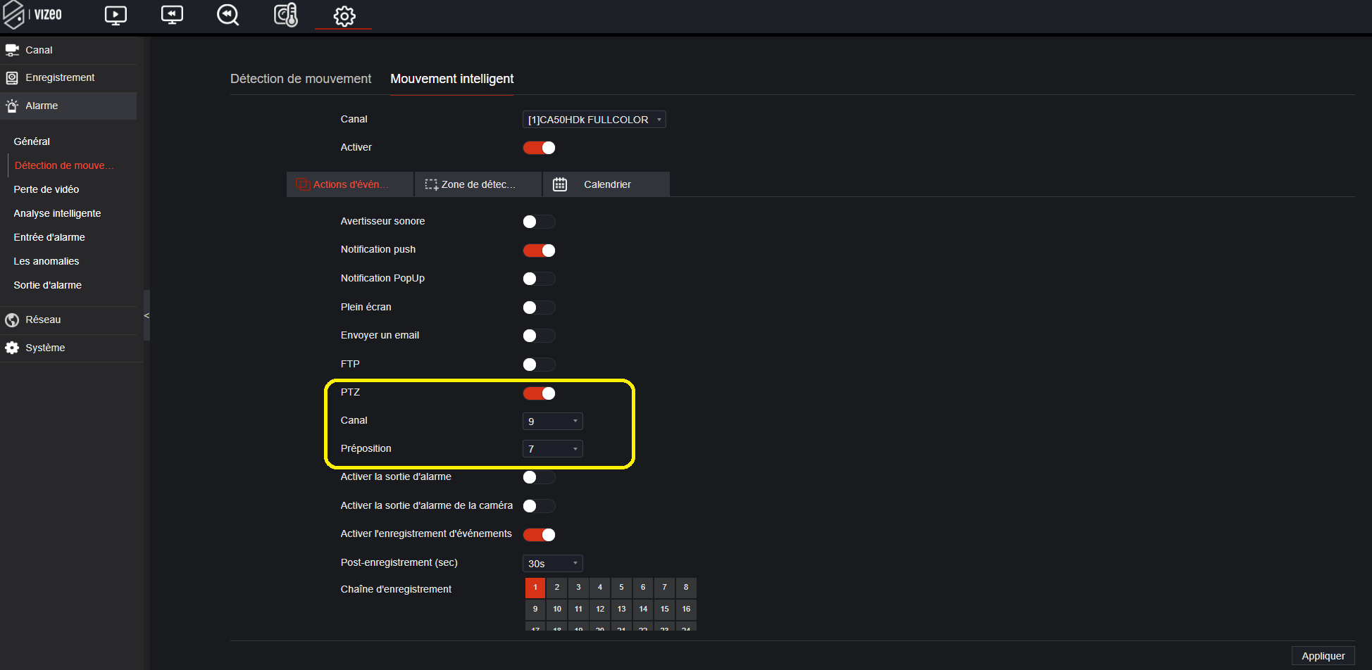
Task: Click the Vizeo logo
Action: coord(34,15)
